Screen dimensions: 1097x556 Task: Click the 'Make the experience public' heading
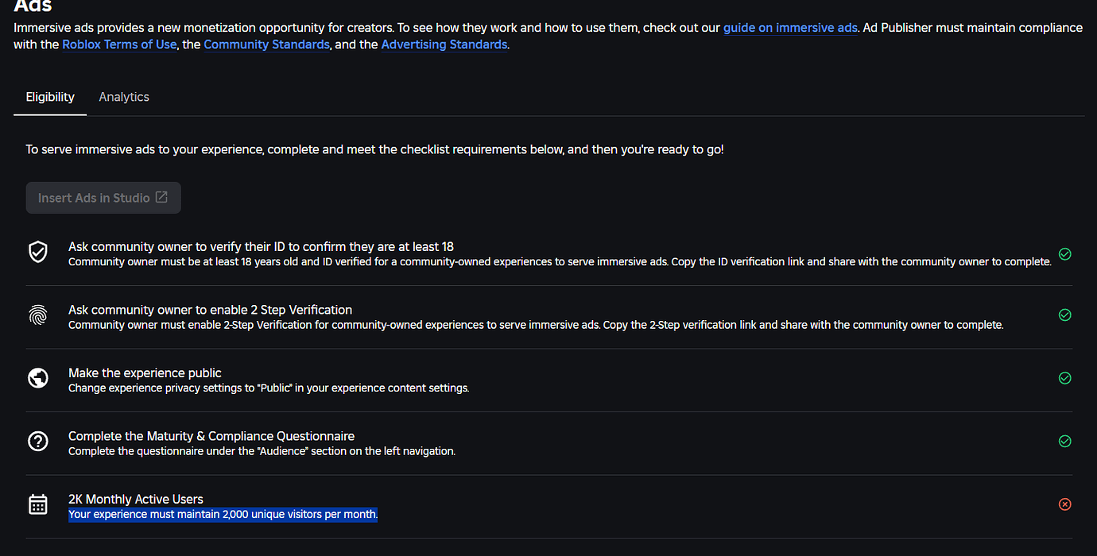[145, 373]
